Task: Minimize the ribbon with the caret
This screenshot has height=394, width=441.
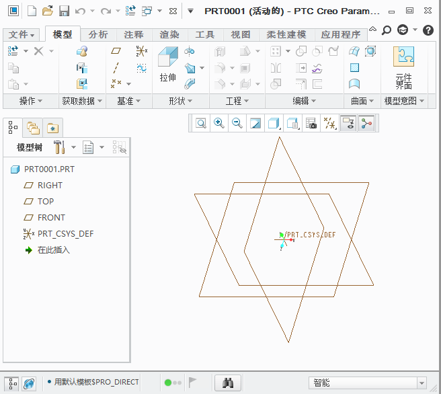Action: pyautogui.click(x=372, y=29)
